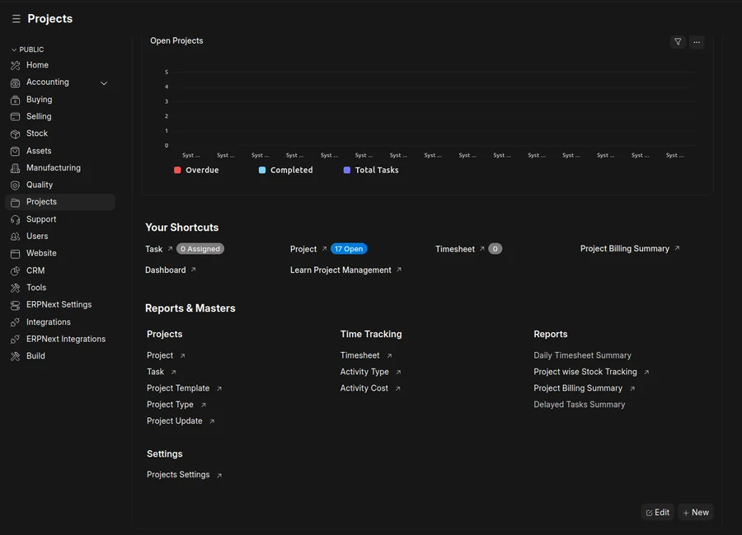
Task: Click the Home sidebar icon
Action: click(x=15, y=65)
